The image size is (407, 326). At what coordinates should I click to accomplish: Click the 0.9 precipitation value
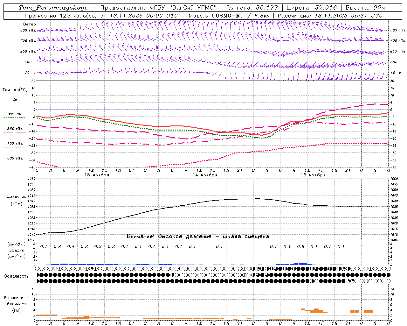click(300, 246)
